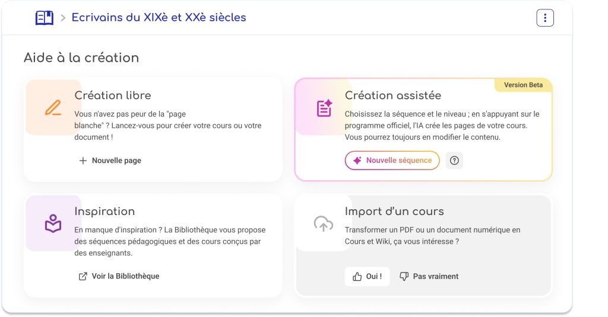Screen dimensions: 608x317
Task: Click the purple book reader icon
Action: tap(53, 223)
